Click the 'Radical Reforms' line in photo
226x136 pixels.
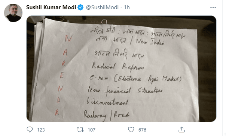[117, 67]
